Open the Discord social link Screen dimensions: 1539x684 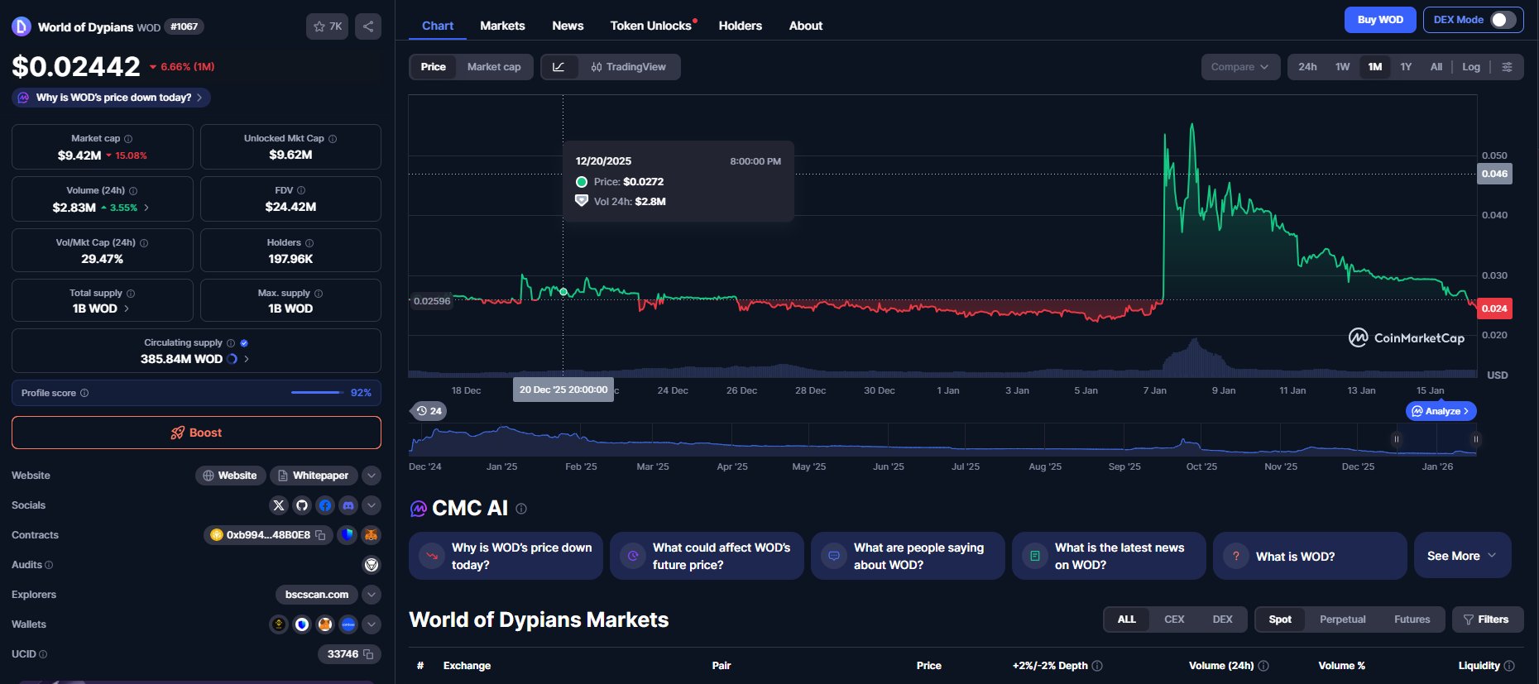[348, 505]
